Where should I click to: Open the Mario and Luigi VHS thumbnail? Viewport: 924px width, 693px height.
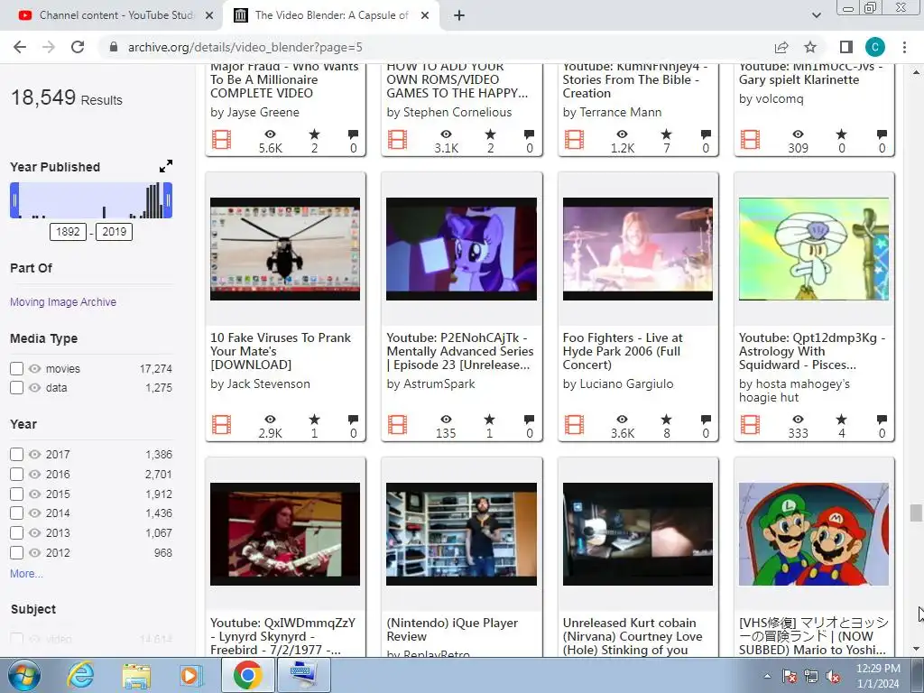click(814, 534)
